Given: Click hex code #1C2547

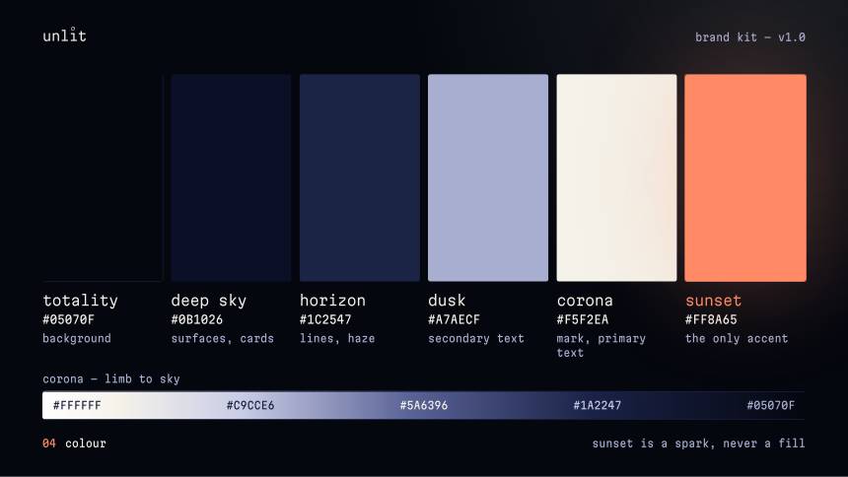Looking at the screenshot, I should click(x=325, y=319).
